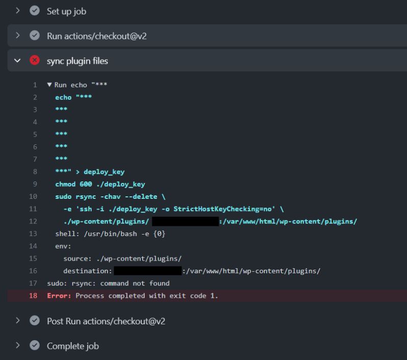Click the sync plugin files step title

77,61
